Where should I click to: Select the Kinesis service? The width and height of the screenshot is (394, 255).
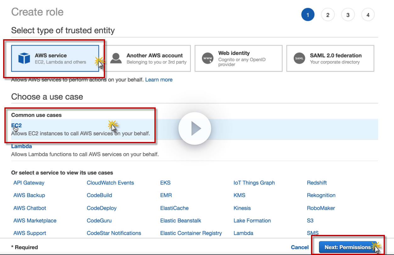tap(242, 208)
